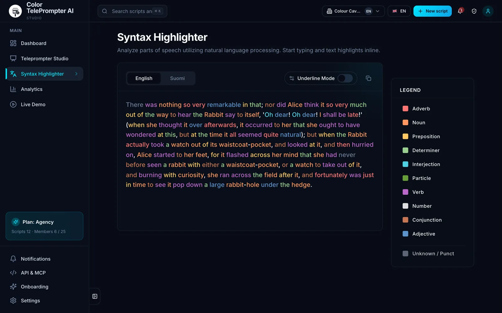Open Dashboard from sidebar
This screenshot has height=313, width=502.
point(44,43)
